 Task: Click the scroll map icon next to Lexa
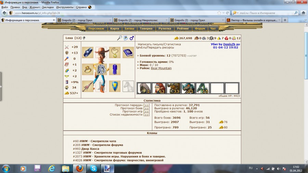coord(126,38)
